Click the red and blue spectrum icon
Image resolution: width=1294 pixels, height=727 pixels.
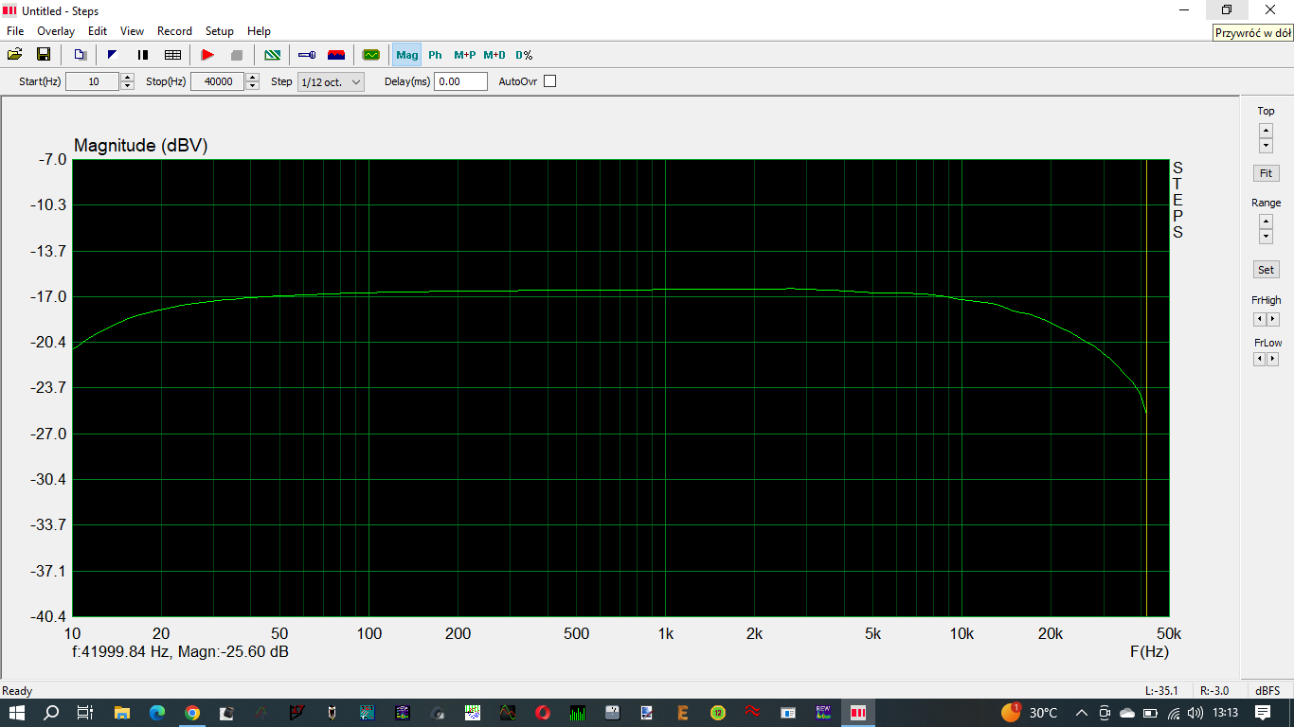click(x=335, y=55)
